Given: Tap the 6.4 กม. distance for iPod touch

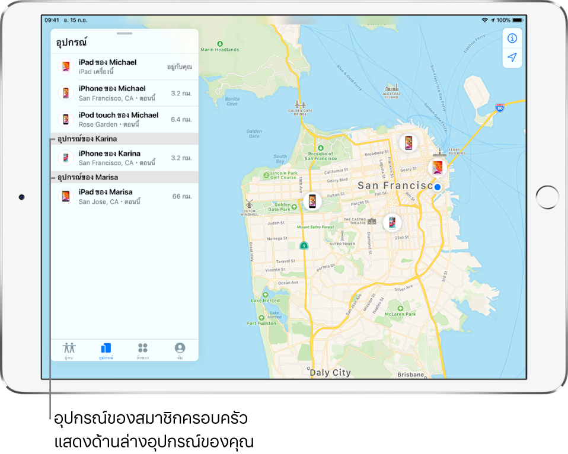Looking at the screenshot, I should click(x=181, y=120).
